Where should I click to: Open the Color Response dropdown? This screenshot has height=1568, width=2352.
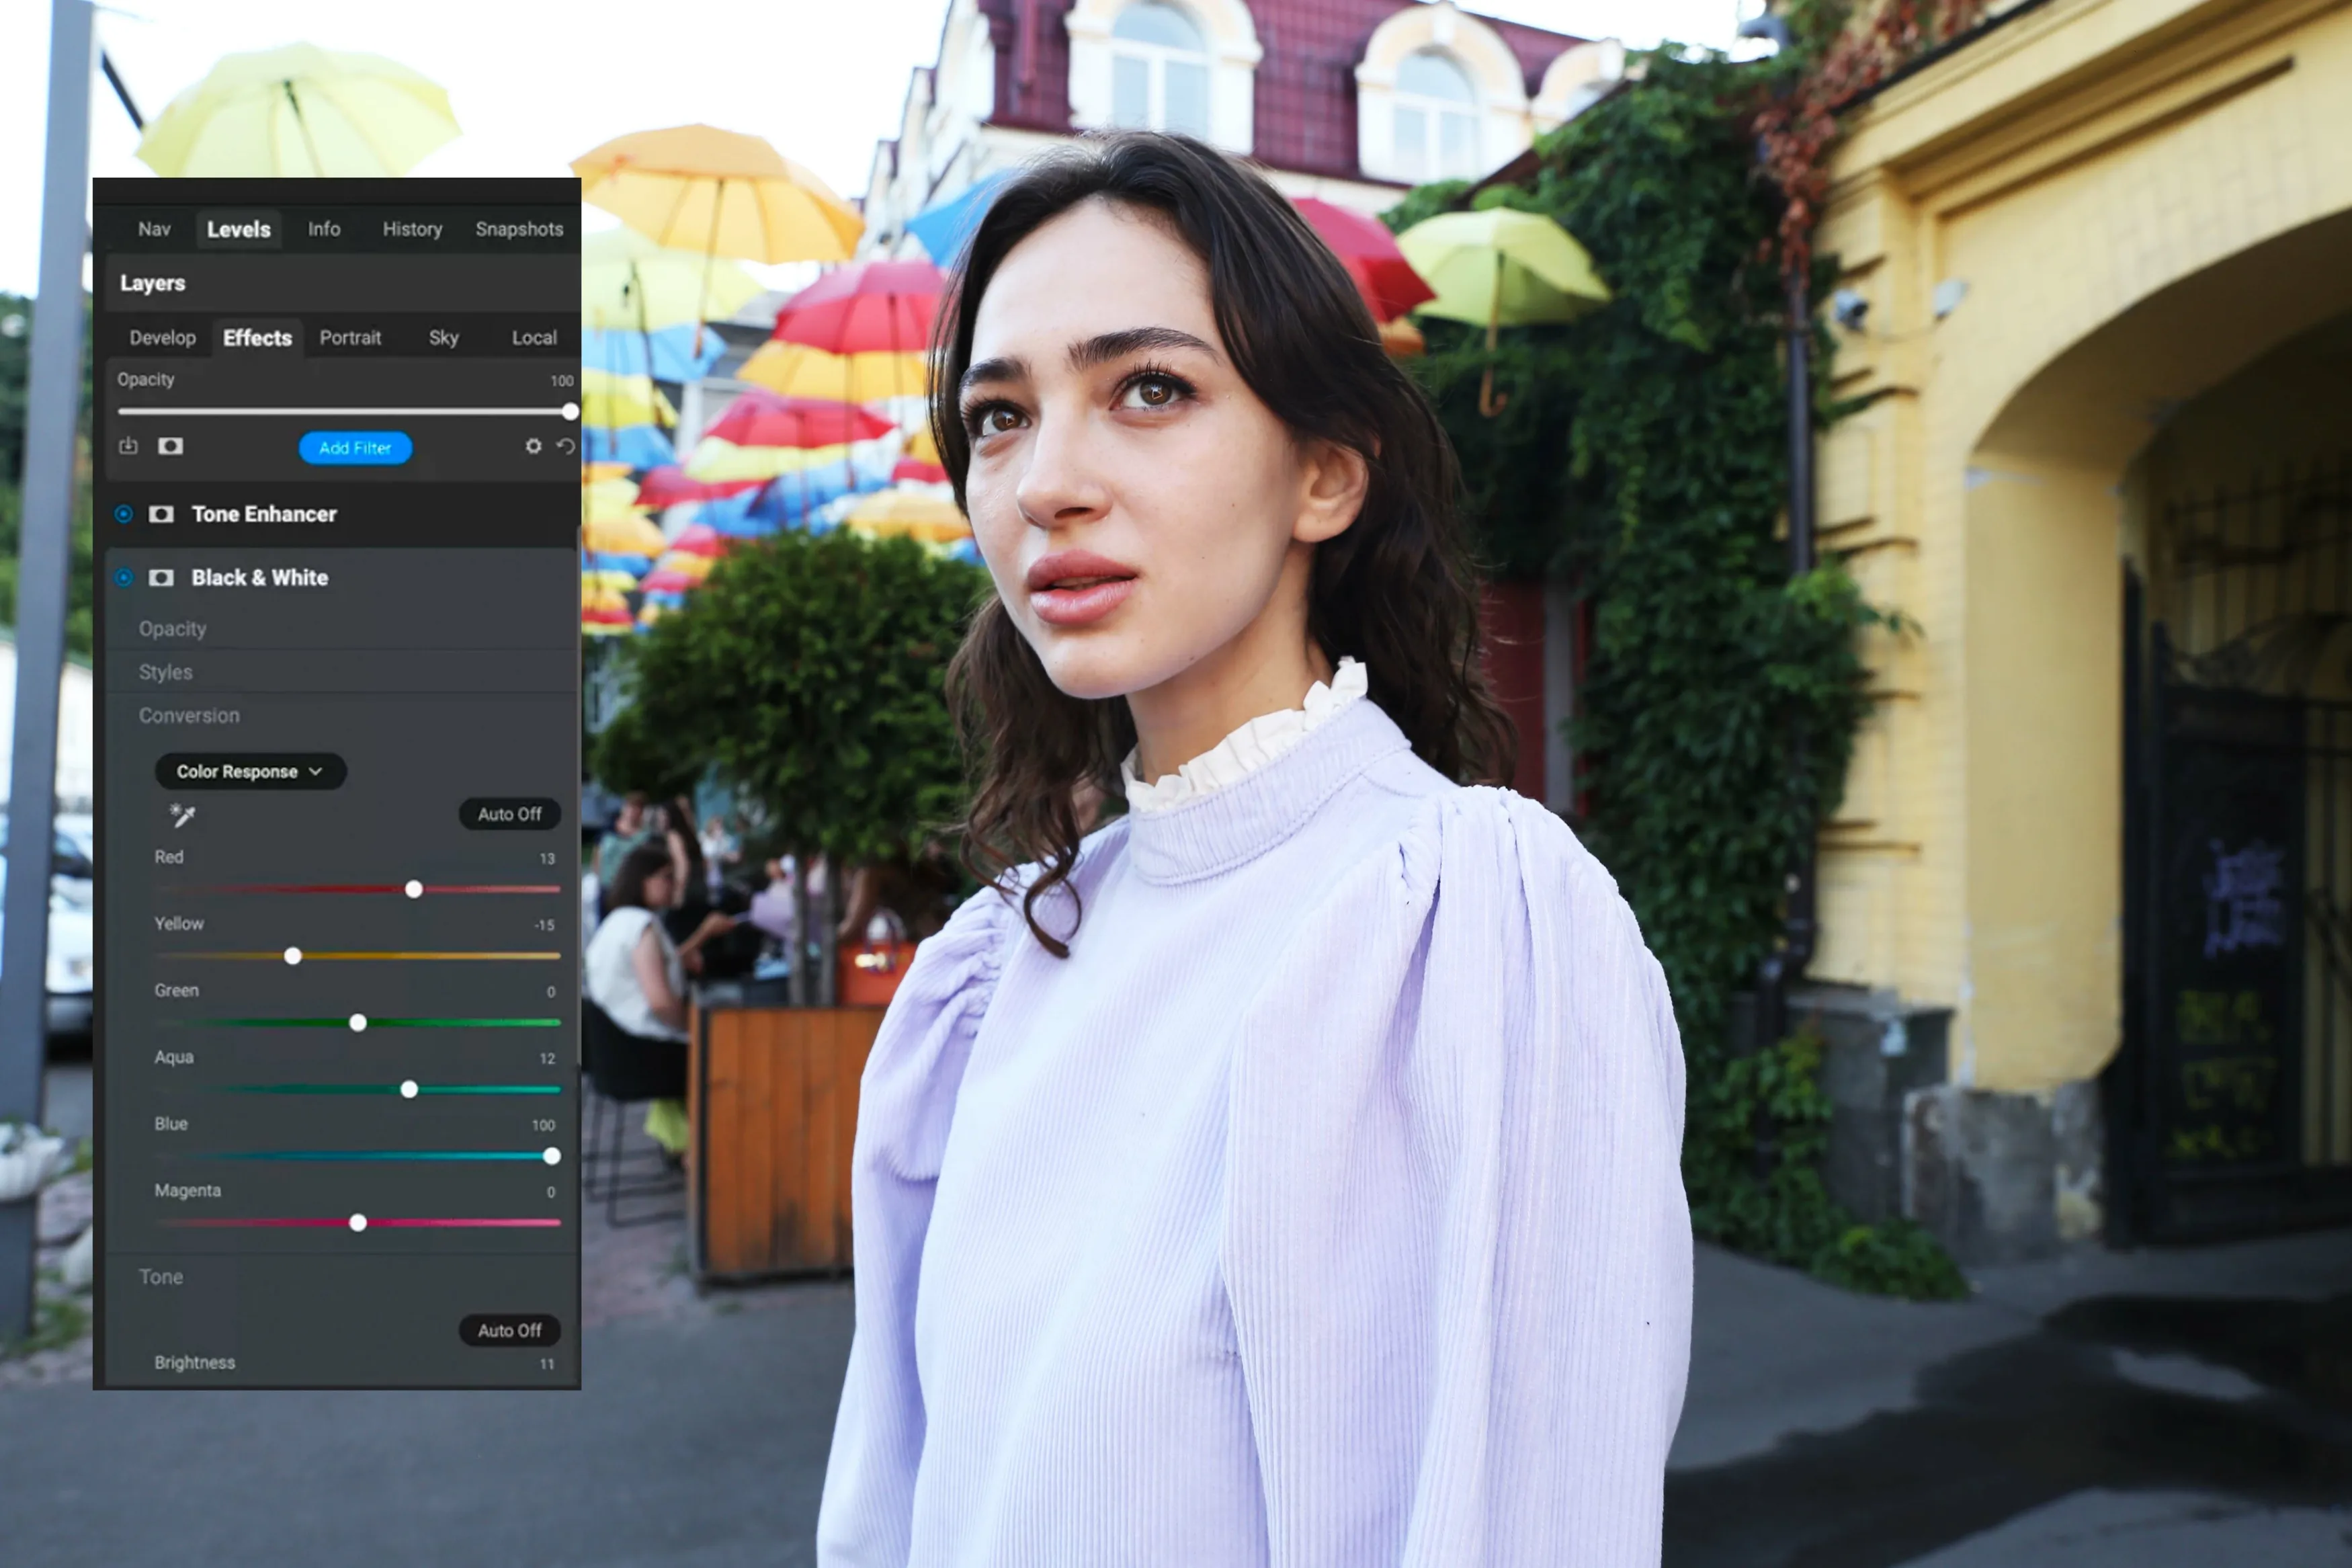pyautogui.click(x=250, y=771)
